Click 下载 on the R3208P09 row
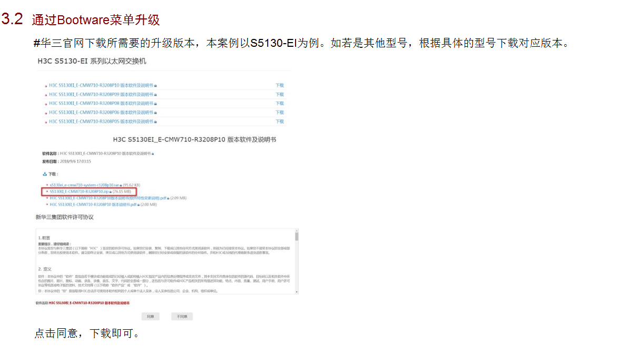This screenshot has height=354, width=618. click(279, 94)
